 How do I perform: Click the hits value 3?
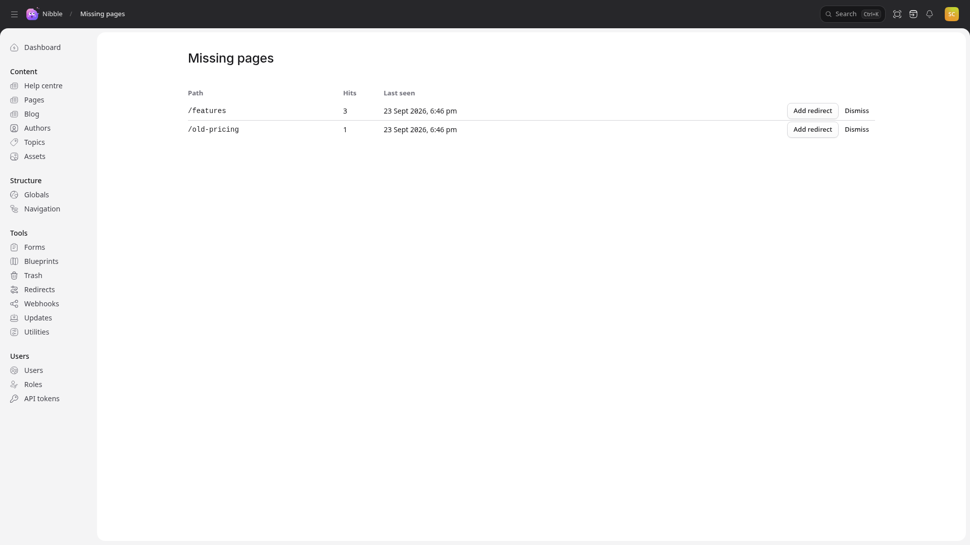(x=345, y=111)
